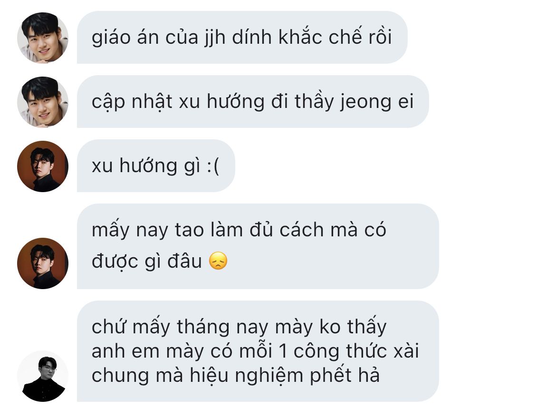Tap message starting "chứ mấy tháng nay mày"
Image resolution: width=556 pixels, height=408 pixels.
(258, 351)
